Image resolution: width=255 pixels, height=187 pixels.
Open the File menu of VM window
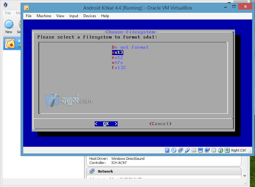point(29,16)
